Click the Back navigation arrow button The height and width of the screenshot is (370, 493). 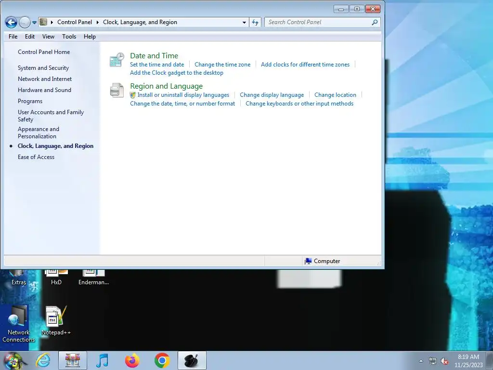[x=11, y=22]
